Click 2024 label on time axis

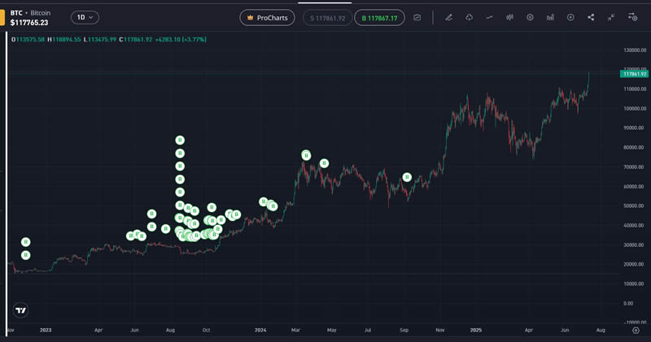click(x=260, y=330)
